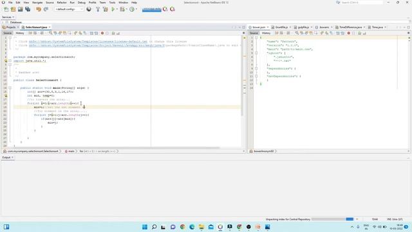Click the Debug Project icon
This screenshot has height=232, width=412.
coord(122,9)
